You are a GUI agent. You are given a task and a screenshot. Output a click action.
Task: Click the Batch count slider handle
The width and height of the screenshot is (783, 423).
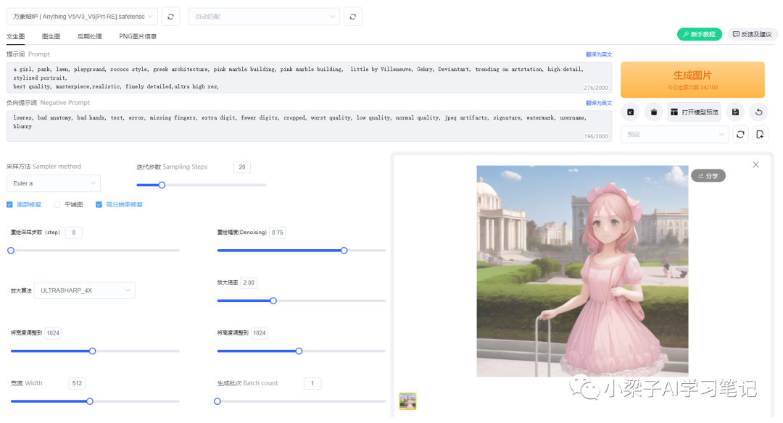click(217, 401)
